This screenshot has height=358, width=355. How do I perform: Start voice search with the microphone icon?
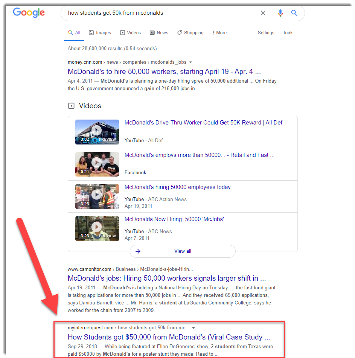coord(280,13)
